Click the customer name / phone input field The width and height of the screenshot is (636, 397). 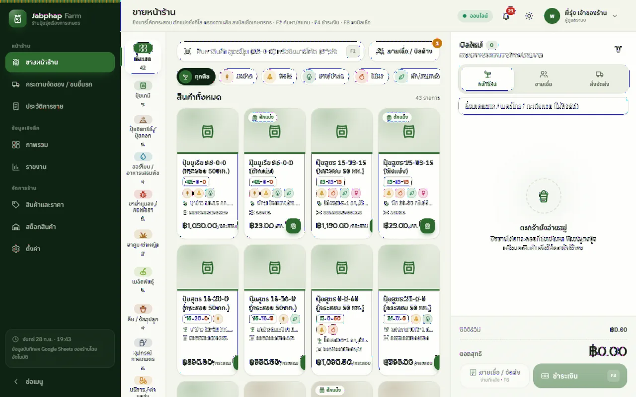(x=544, y=106)
